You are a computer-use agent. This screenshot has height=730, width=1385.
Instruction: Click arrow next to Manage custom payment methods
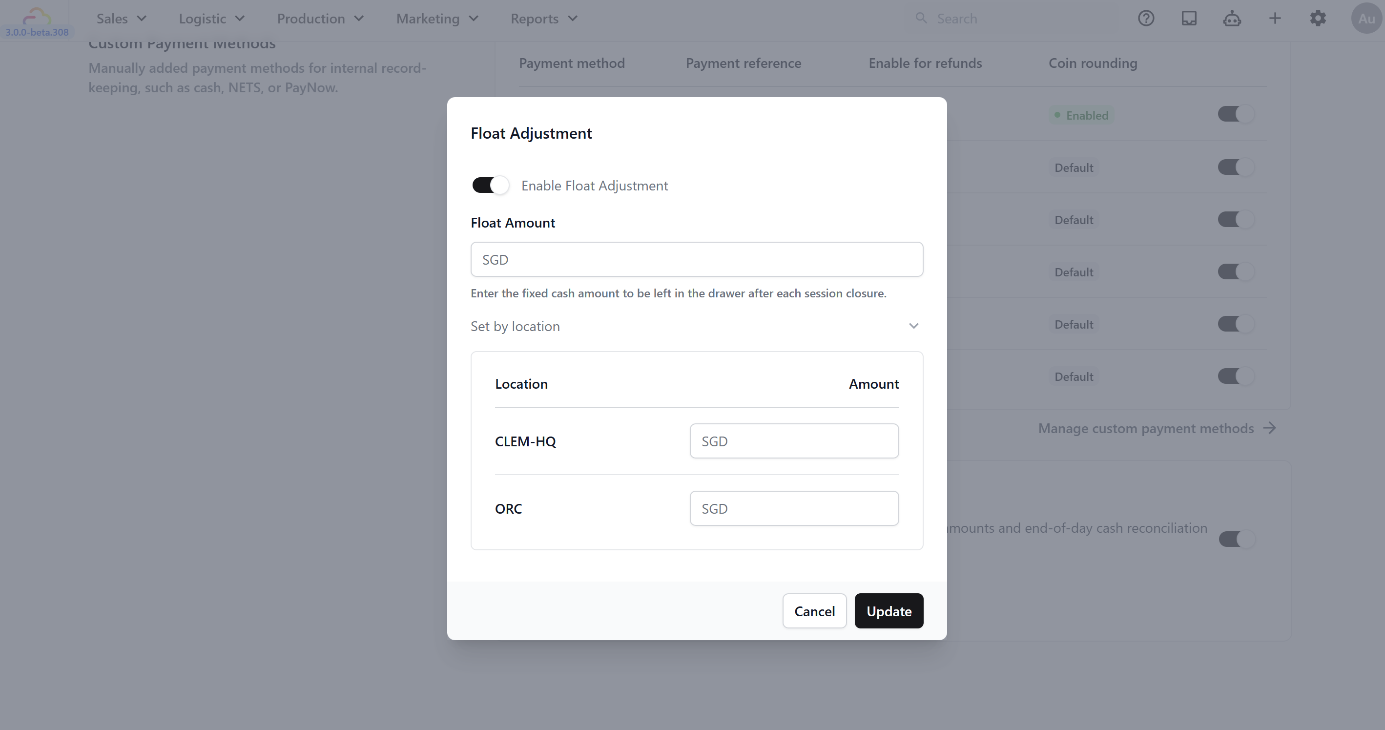[1269, 428]
